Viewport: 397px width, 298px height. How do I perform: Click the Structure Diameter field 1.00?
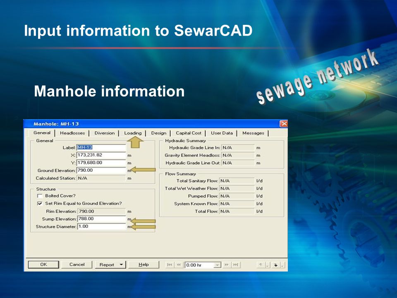101,226
